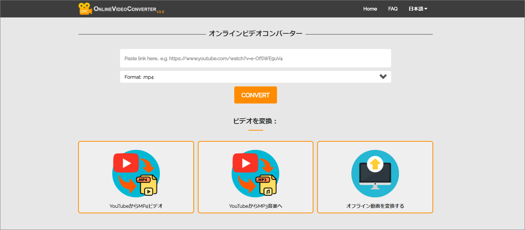Click the オンラインビデオコンバーター heading text

[x=255, y=34]
